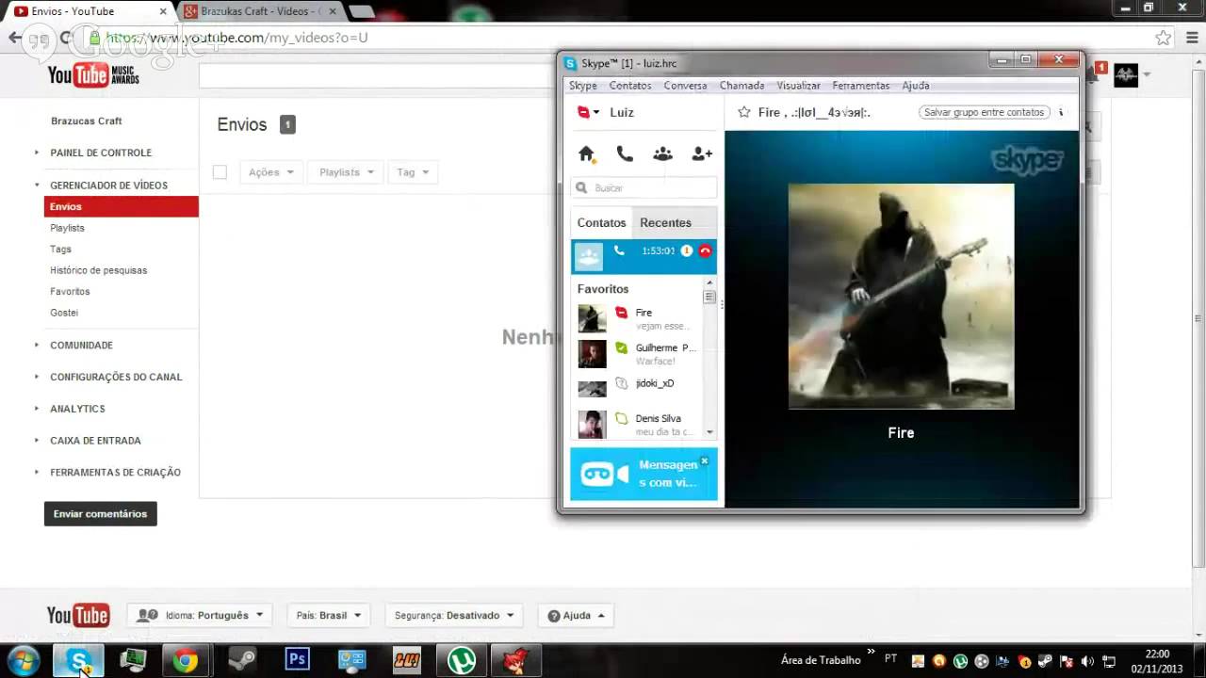This screenshot has width=1206, height=678.
Task: Click Fire's avatar in the Skype favorites list
Action: [x=592, y=318]
